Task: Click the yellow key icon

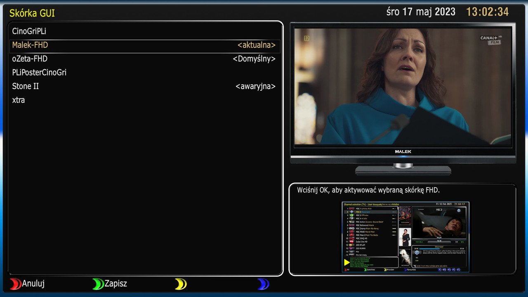Action: (181, 284)
